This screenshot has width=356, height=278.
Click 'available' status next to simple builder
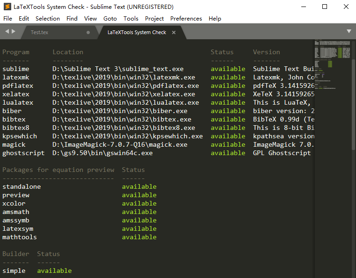tap(54, 271)
